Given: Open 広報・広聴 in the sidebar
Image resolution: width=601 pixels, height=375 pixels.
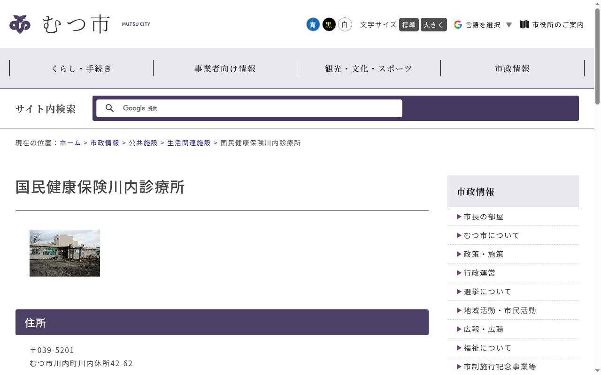Looking at the screenshot, I should [484, 329].
